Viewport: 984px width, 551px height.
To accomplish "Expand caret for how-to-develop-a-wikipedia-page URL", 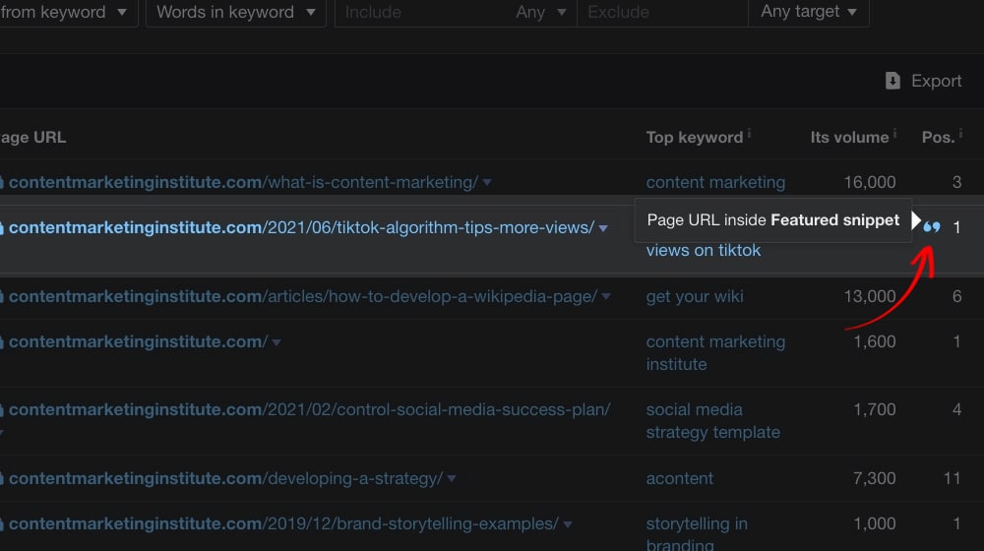I will pyautogui.click(x=606, y=297).
